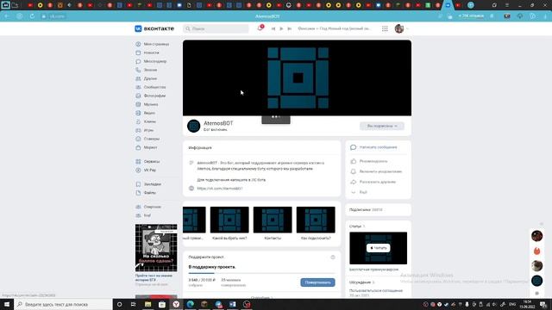The image size is (552, 310).
Task: Open VK Pay in sidebar
Action: click(x=146, y=170)
